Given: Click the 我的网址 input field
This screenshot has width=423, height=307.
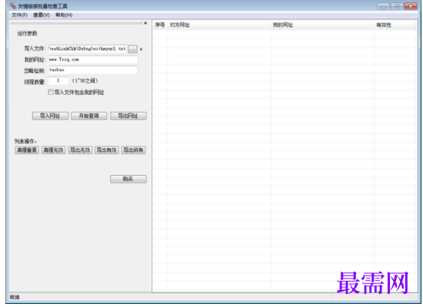Looking at the screenshot, I should pos(93,59).
